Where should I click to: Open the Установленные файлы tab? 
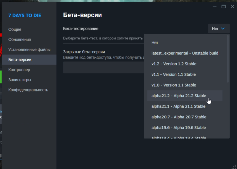click(29, 50)
